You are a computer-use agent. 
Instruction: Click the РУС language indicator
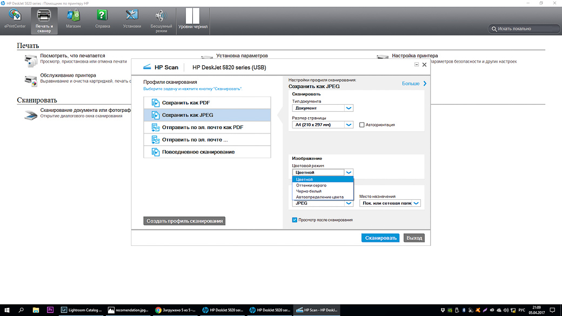pos(522,310)
